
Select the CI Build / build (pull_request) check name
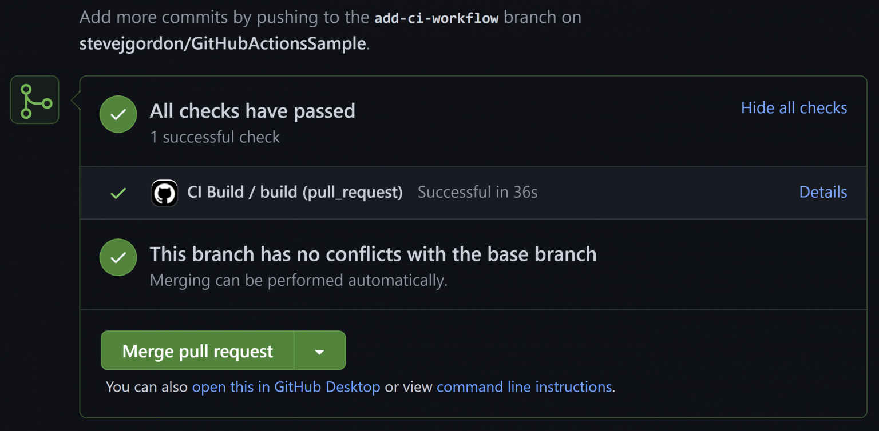click(295, 193)
